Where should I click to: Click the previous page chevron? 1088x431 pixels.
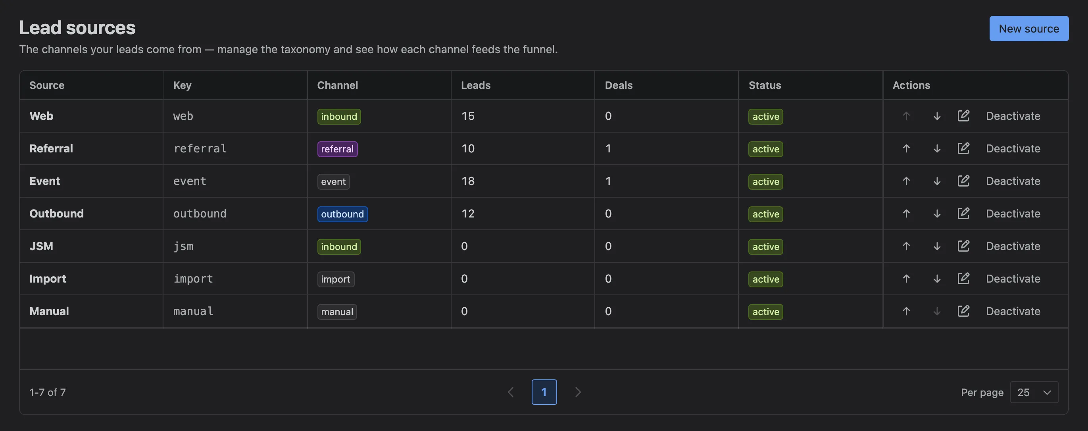tap(511, 392)
